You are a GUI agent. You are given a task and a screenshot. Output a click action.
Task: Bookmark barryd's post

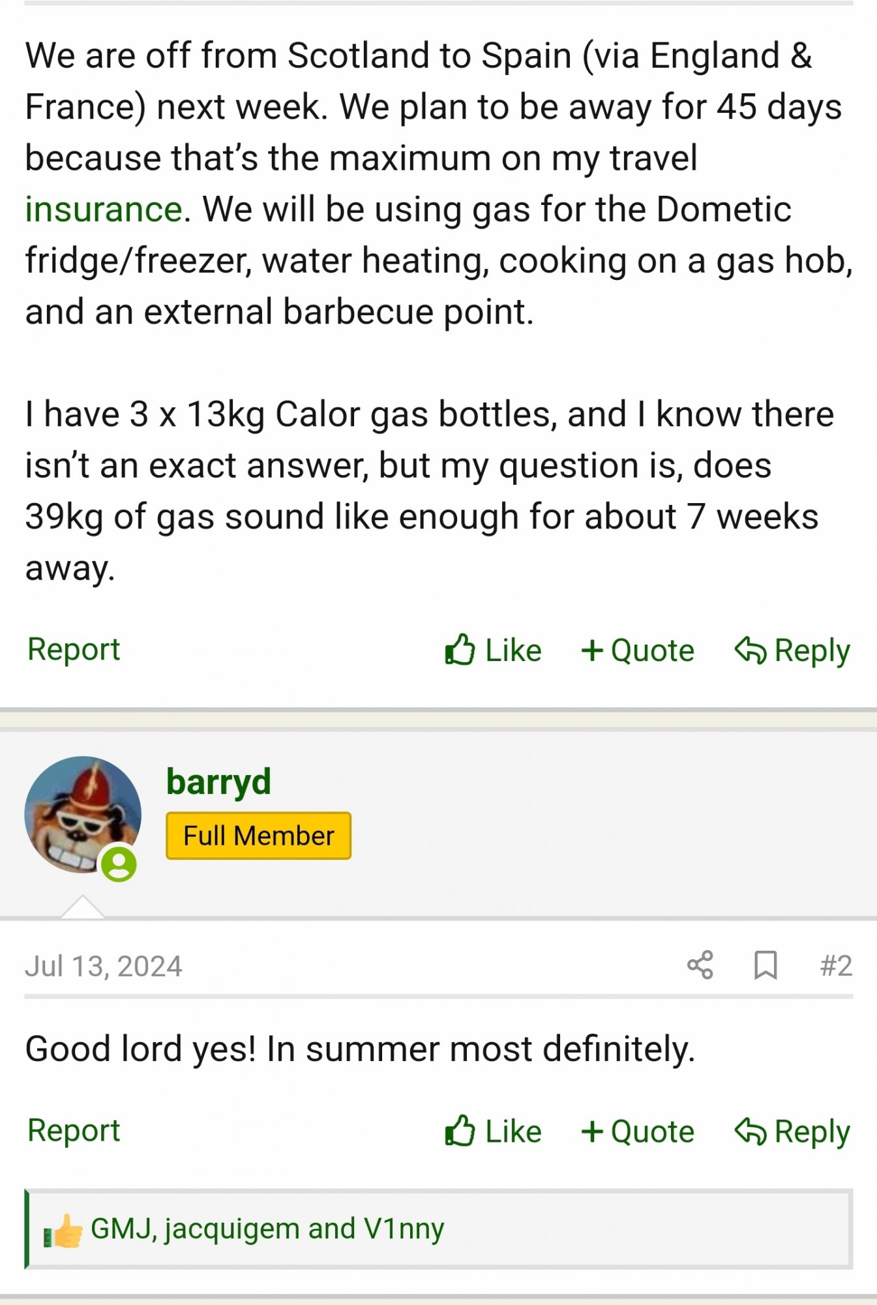[x=766, y=965]
